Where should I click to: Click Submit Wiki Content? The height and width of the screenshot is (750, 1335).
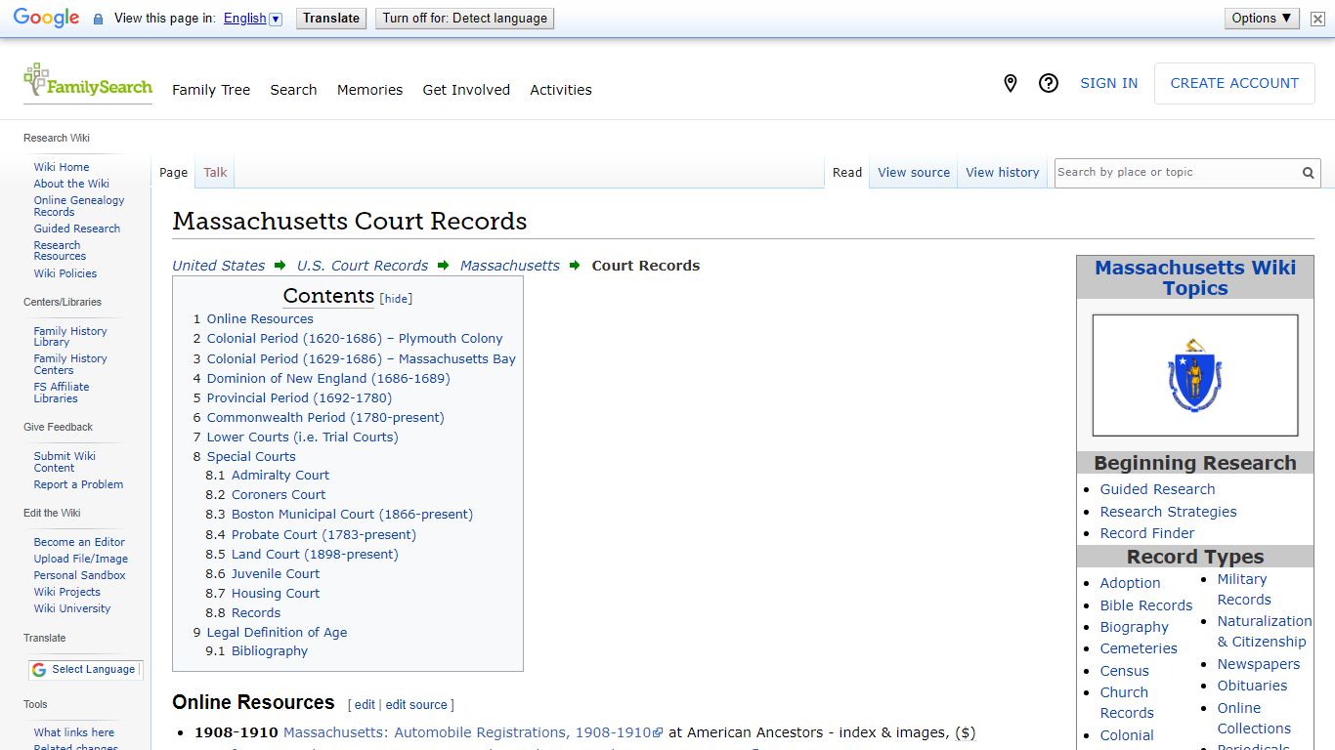click(65, 462)
